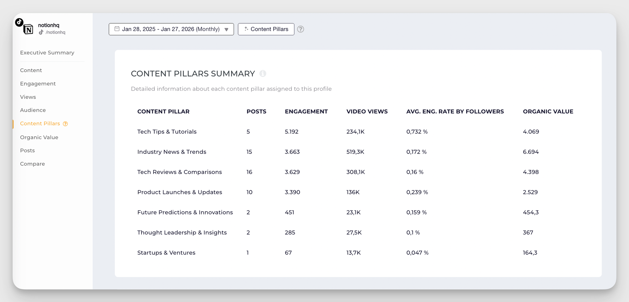Viewport: 629px width, 302px height.
Task: Open the Organic Value section
Action: click(39, 137)
